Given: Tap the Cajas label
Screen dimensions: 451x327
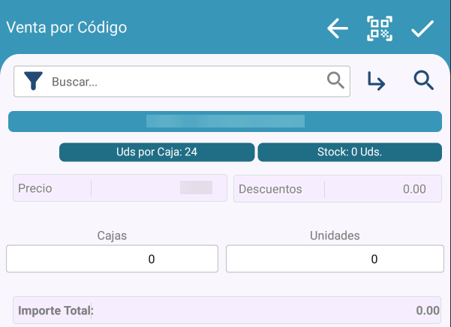Looking at the screenshot, I should click(x=112, y=235).
